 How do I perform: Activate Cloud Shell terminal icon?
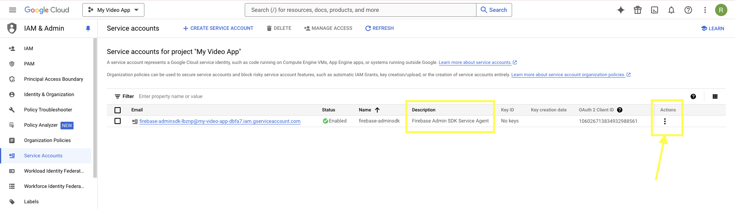tap(655, 10)
